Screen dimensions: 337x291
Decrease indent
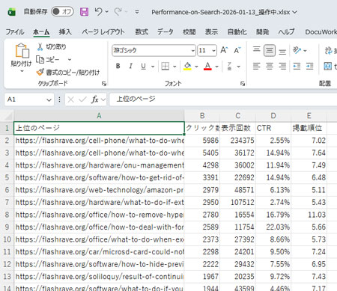[x=297, y=66]
